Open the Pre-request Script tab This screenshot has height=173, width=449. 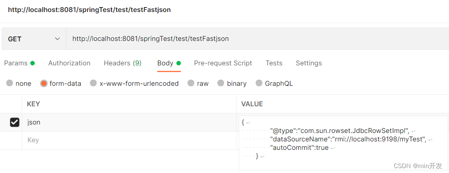tap(223, 63)
